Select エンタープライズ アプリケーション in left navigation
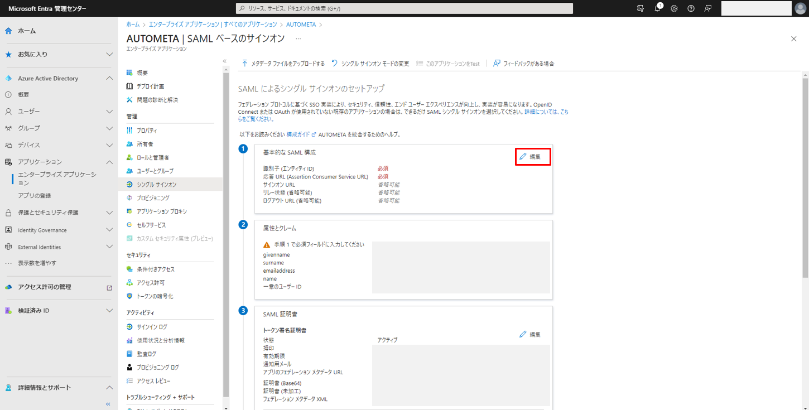Screen dimensions: 809x410 click(x=57, y=179)
